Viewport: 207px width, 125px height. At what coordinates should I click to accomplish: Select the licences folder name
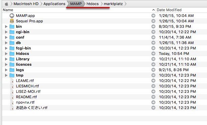(x=24, y=64)
